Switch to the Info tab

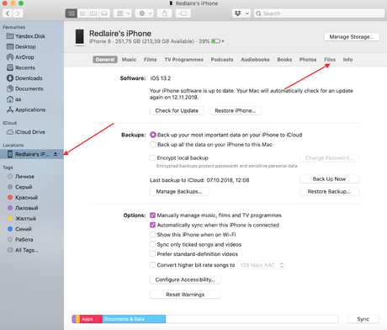click(347, 60)
